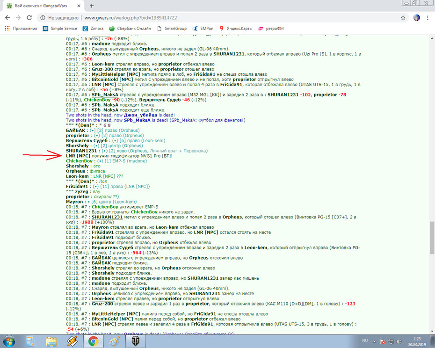Open the ретроФМ bookmark
The width and height of the screenshot is (435, 348).
271,29
